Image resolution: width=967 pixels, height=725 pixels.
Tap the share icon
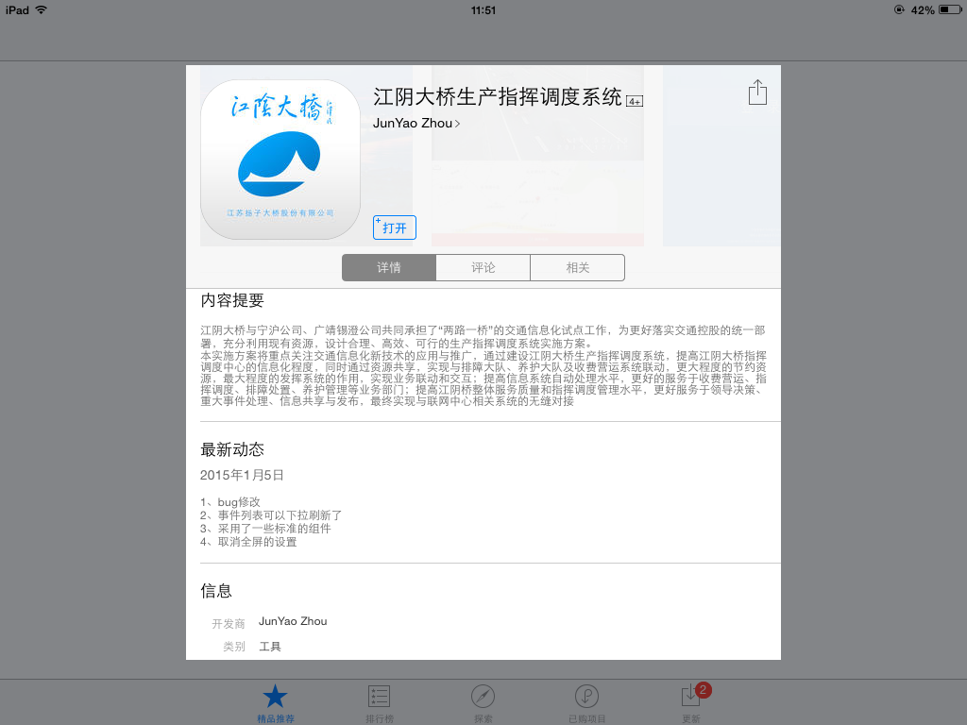coord(757,93)
